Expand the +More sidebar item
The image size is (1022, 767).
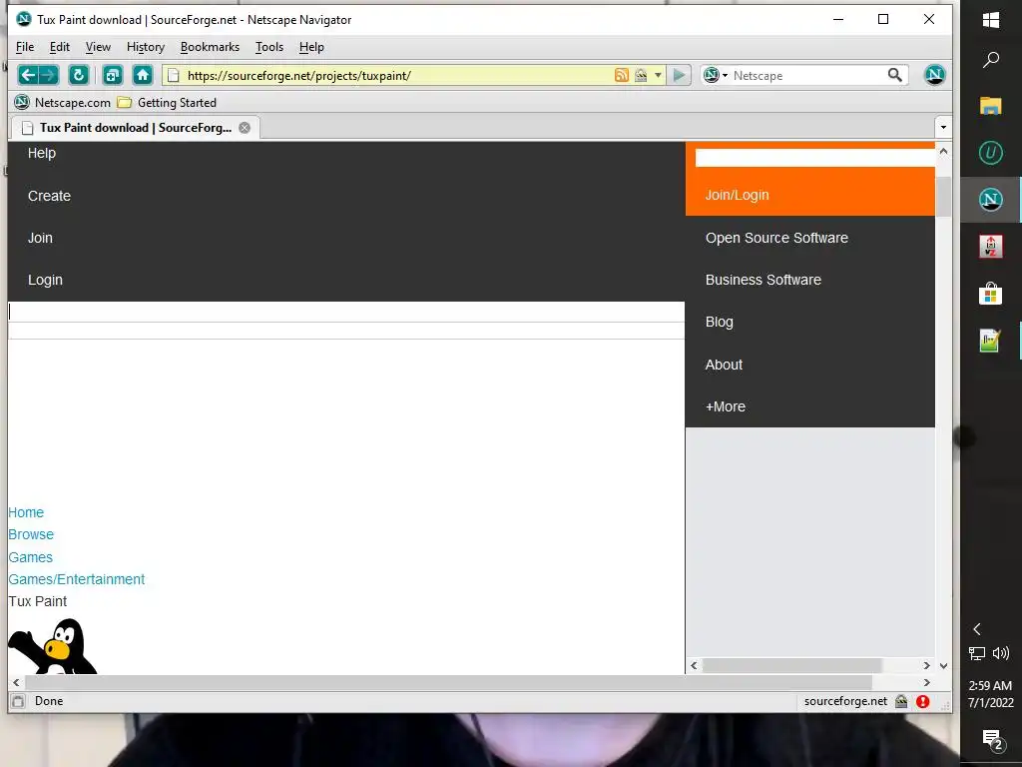coord(725,406)
